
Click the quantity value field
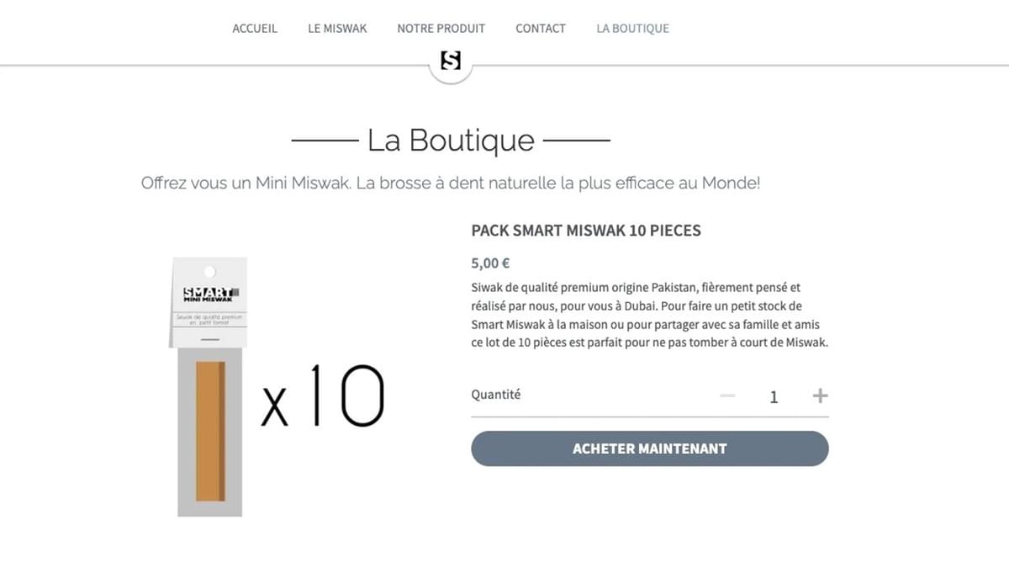pyautogui.click(x=774, y=397)
